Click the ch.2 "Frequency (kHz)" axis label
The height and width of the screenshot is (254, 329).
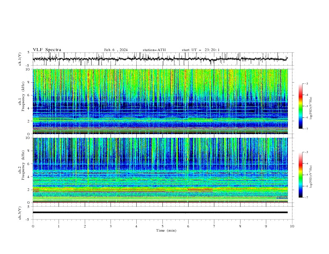pos(23,165)
